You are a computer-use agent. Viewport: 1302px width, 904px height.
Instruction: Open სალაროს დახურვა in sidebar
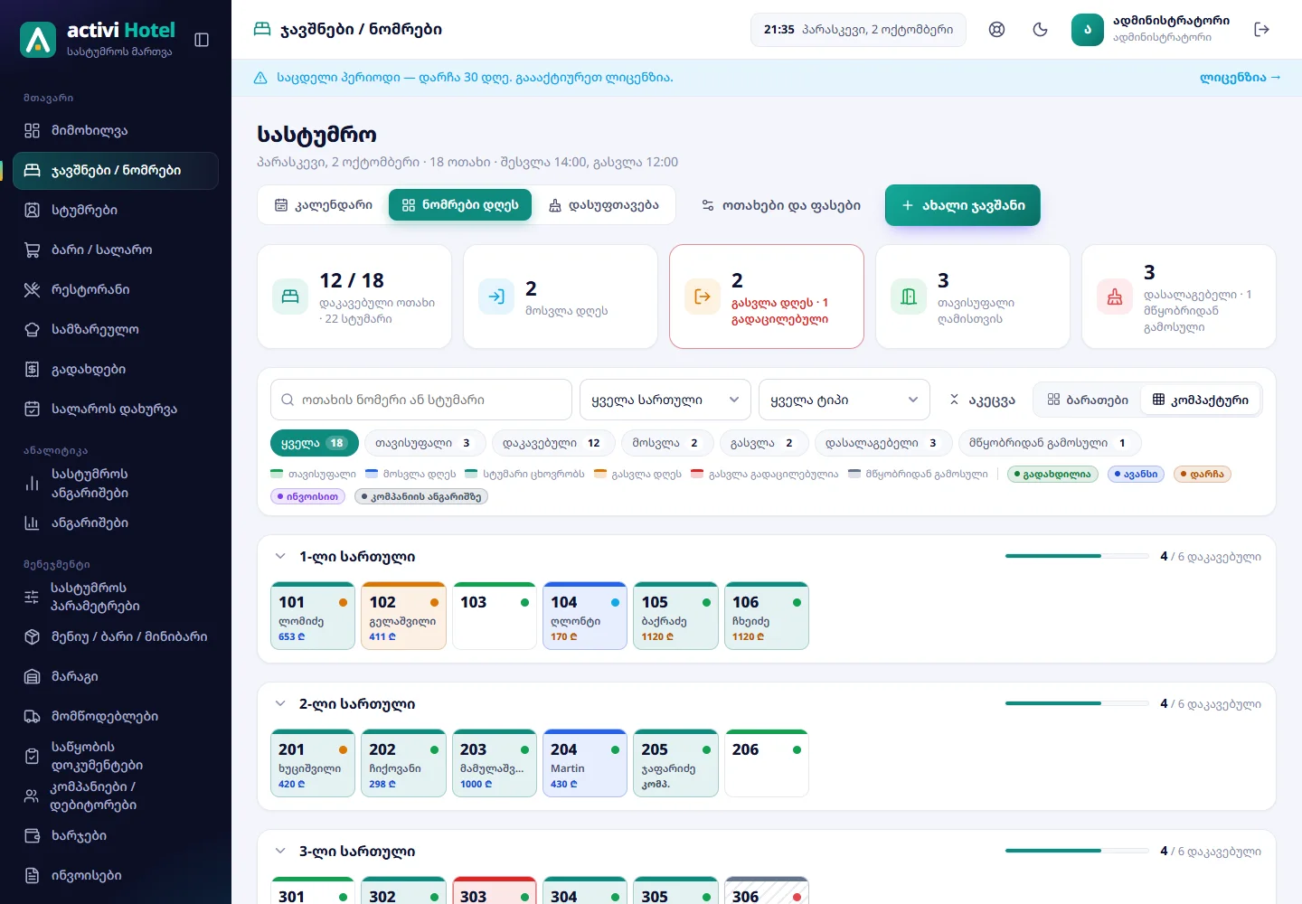116,409
